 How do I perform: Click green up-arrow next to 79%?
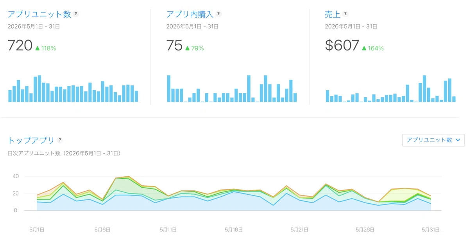click(x=187, y=48)
